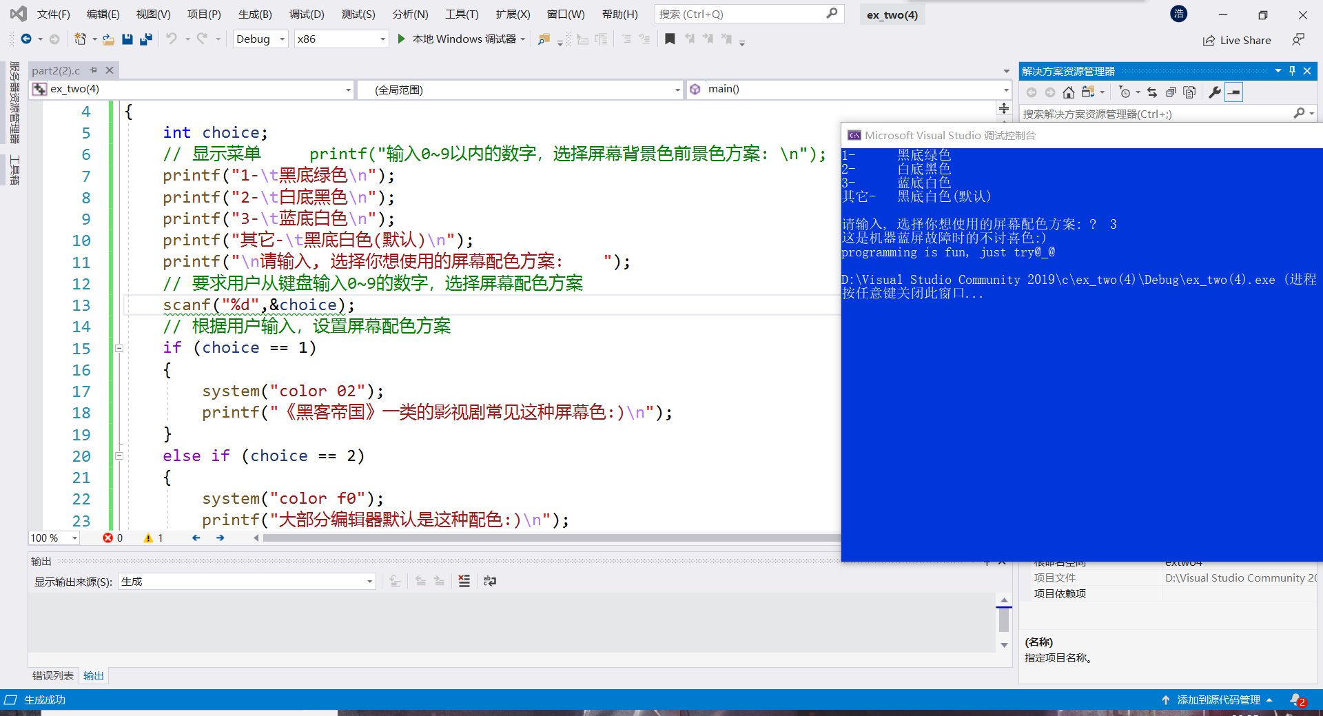Toggle the Preview Selected Items button
This screenshot has width=1323, height=716.
click(1234, 92)
